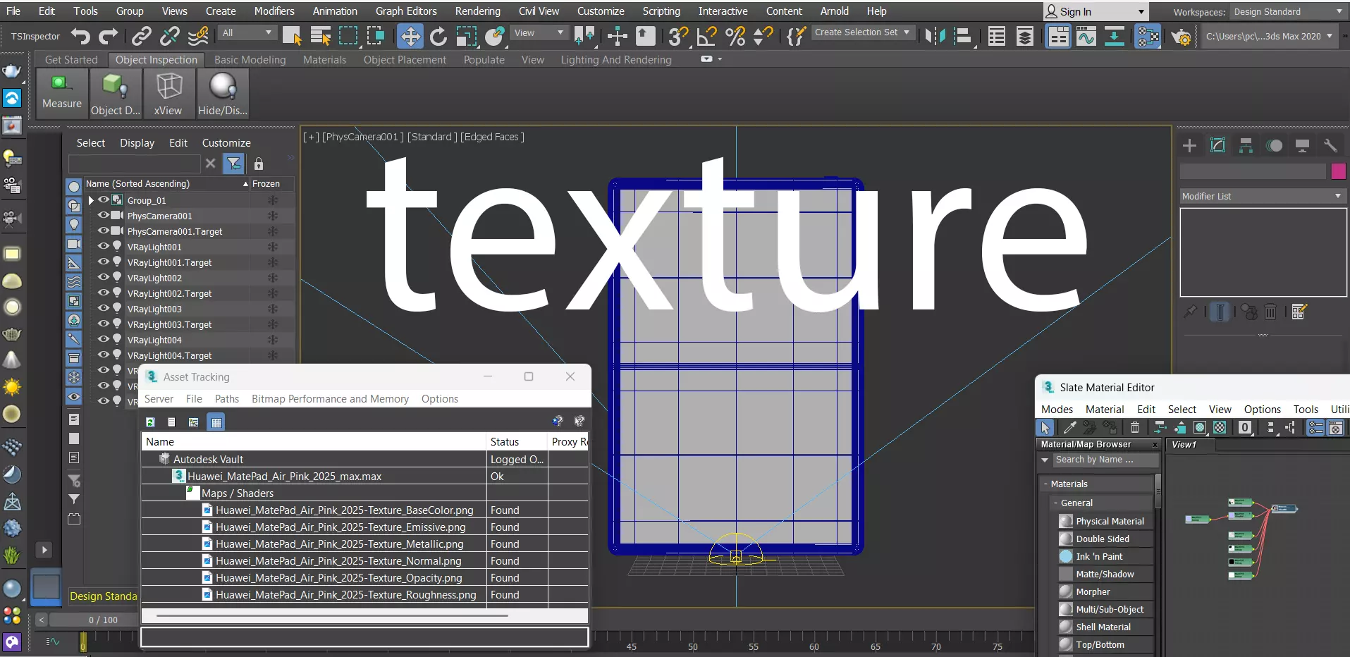Sort by Name (Sorted Ascending) column header

coord(166,184)
